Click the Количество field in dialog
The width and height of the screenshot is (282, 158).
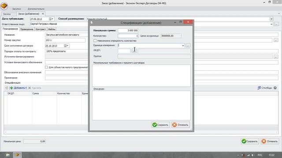pyautogui.click(x=128, y=36)
